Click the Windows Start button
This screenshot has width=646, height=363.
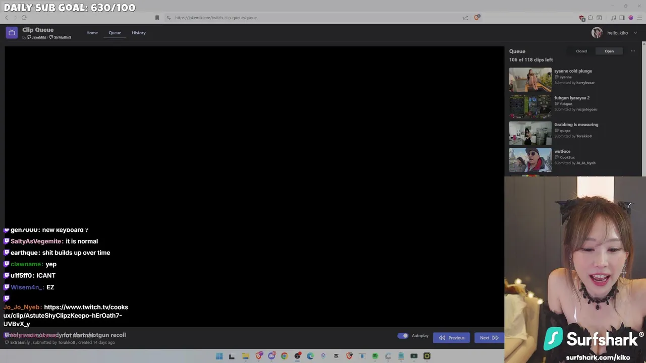[219, 356]
